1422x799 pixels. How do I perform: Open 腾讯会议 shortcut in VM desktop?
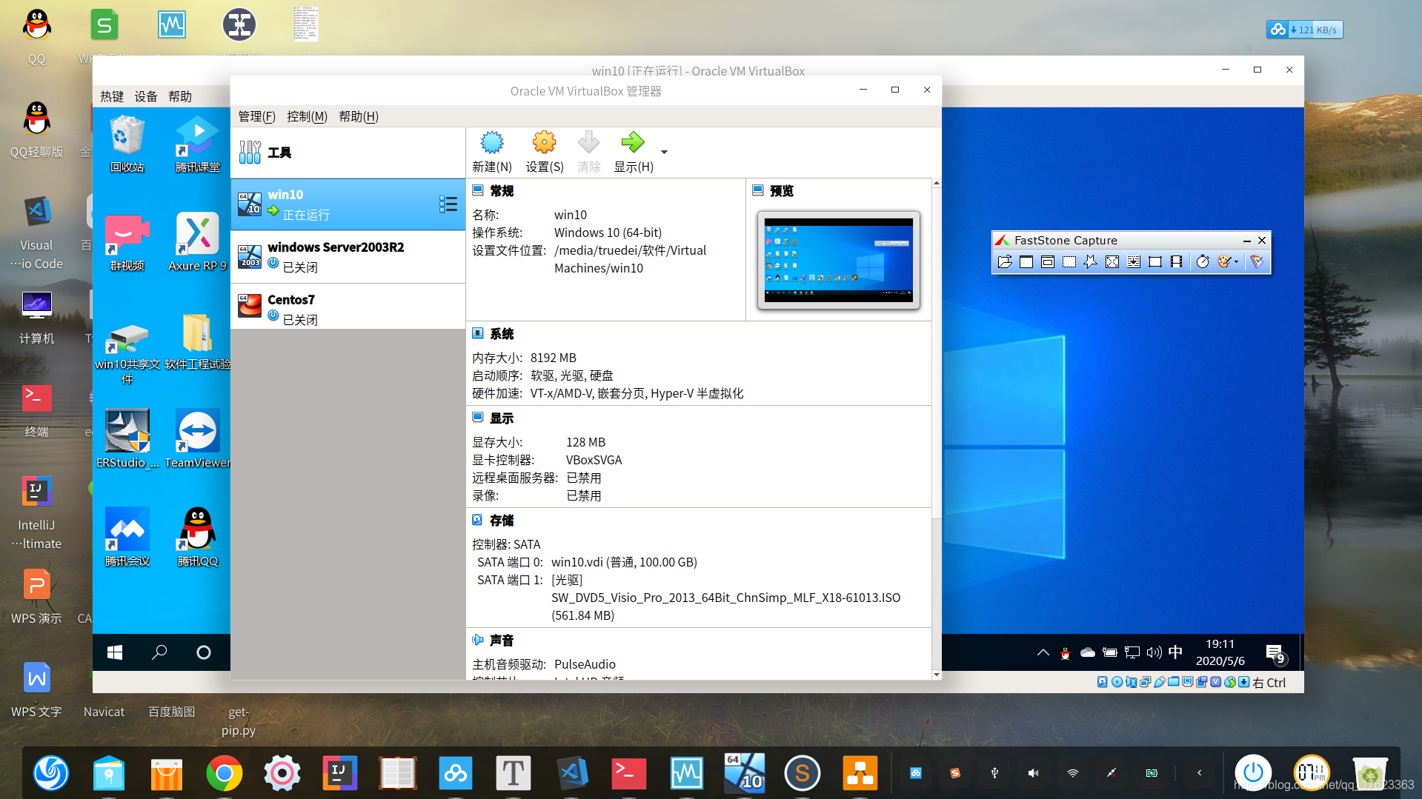127,537
